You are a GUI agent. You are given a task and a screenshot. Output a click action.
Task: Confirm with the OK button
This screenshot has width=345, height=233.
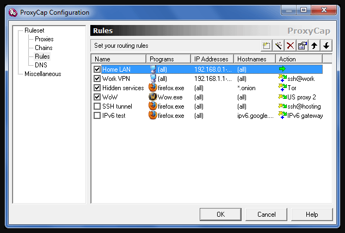[220, 215]
